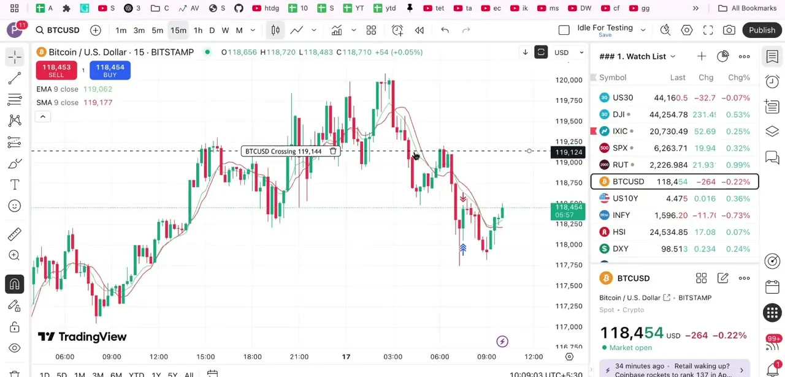Expand the Watch List name dropdown
The height and width of the screenshot is (377, 785).
point(673,56)
